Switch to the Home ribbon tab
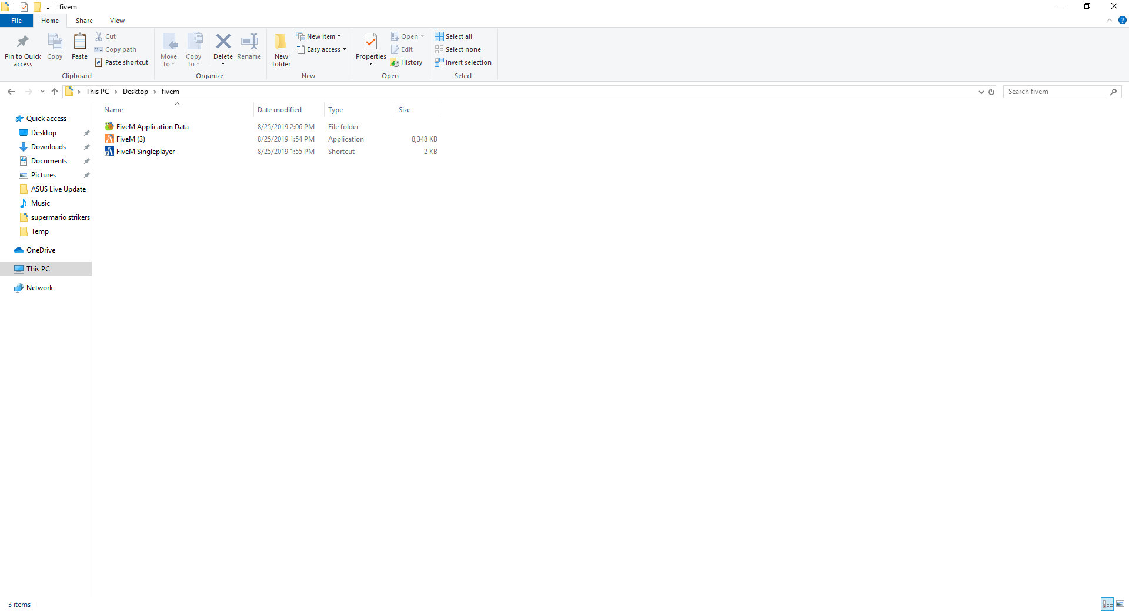Viewport: 1129px width, 611px height. (x=50, y=21)
